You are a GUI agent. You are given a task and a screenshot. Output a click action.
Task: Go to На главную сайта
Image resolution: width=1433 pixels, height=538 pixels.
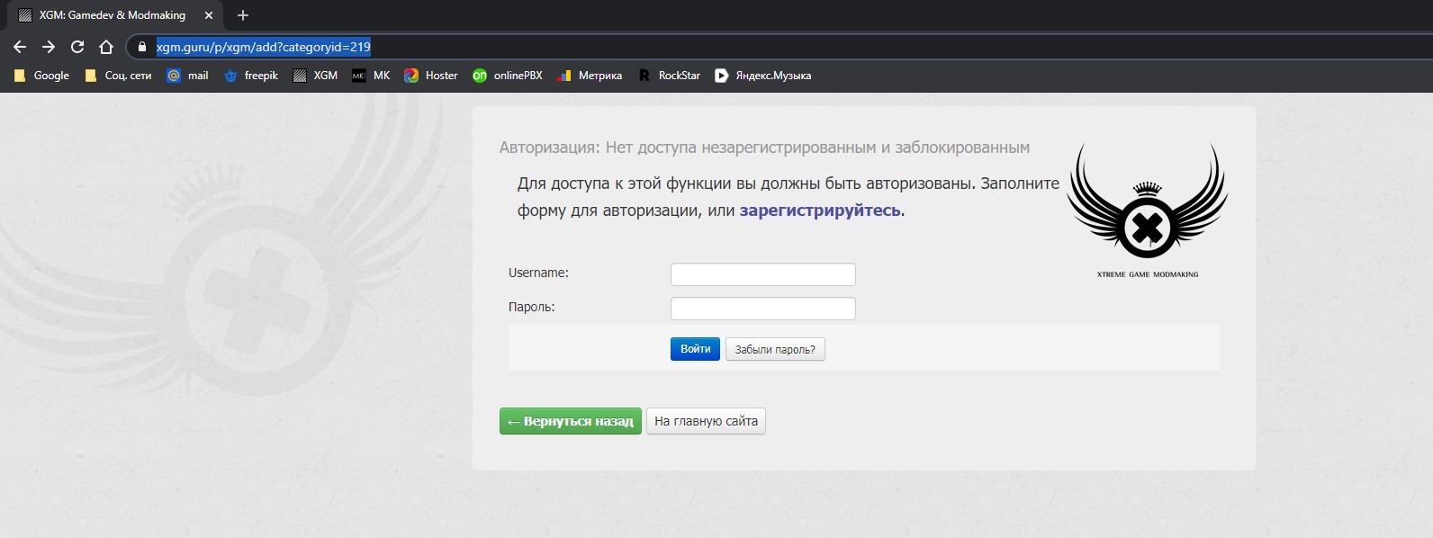(706, 421)
